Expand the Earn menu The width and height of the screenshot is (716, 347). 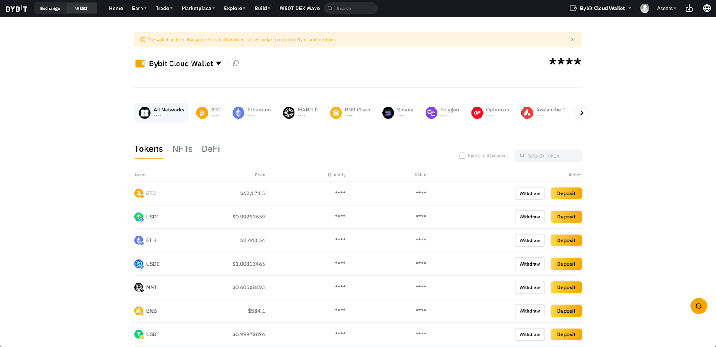point(139,9)
